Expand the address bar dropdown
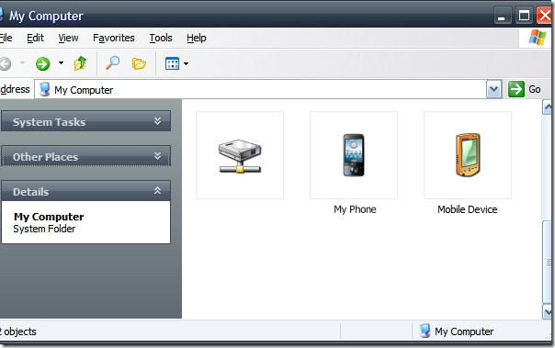Image resolution: width=555 pixels, height=348 pixels. coord(493,89)
